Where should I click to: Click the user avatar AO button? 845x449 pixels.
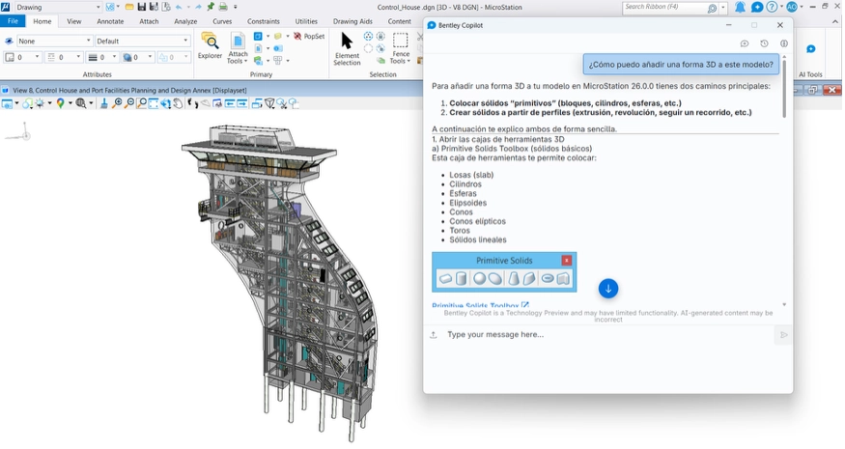(792, 7)
